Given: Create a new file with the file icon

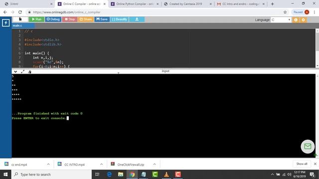Looking at the screenshot, I should click(x=20, y=19).
